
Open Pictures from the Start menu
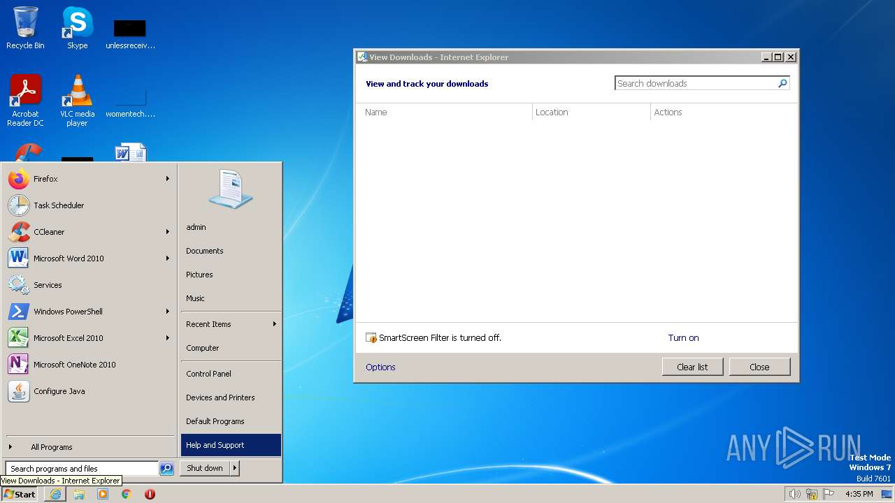click(231, 275)
